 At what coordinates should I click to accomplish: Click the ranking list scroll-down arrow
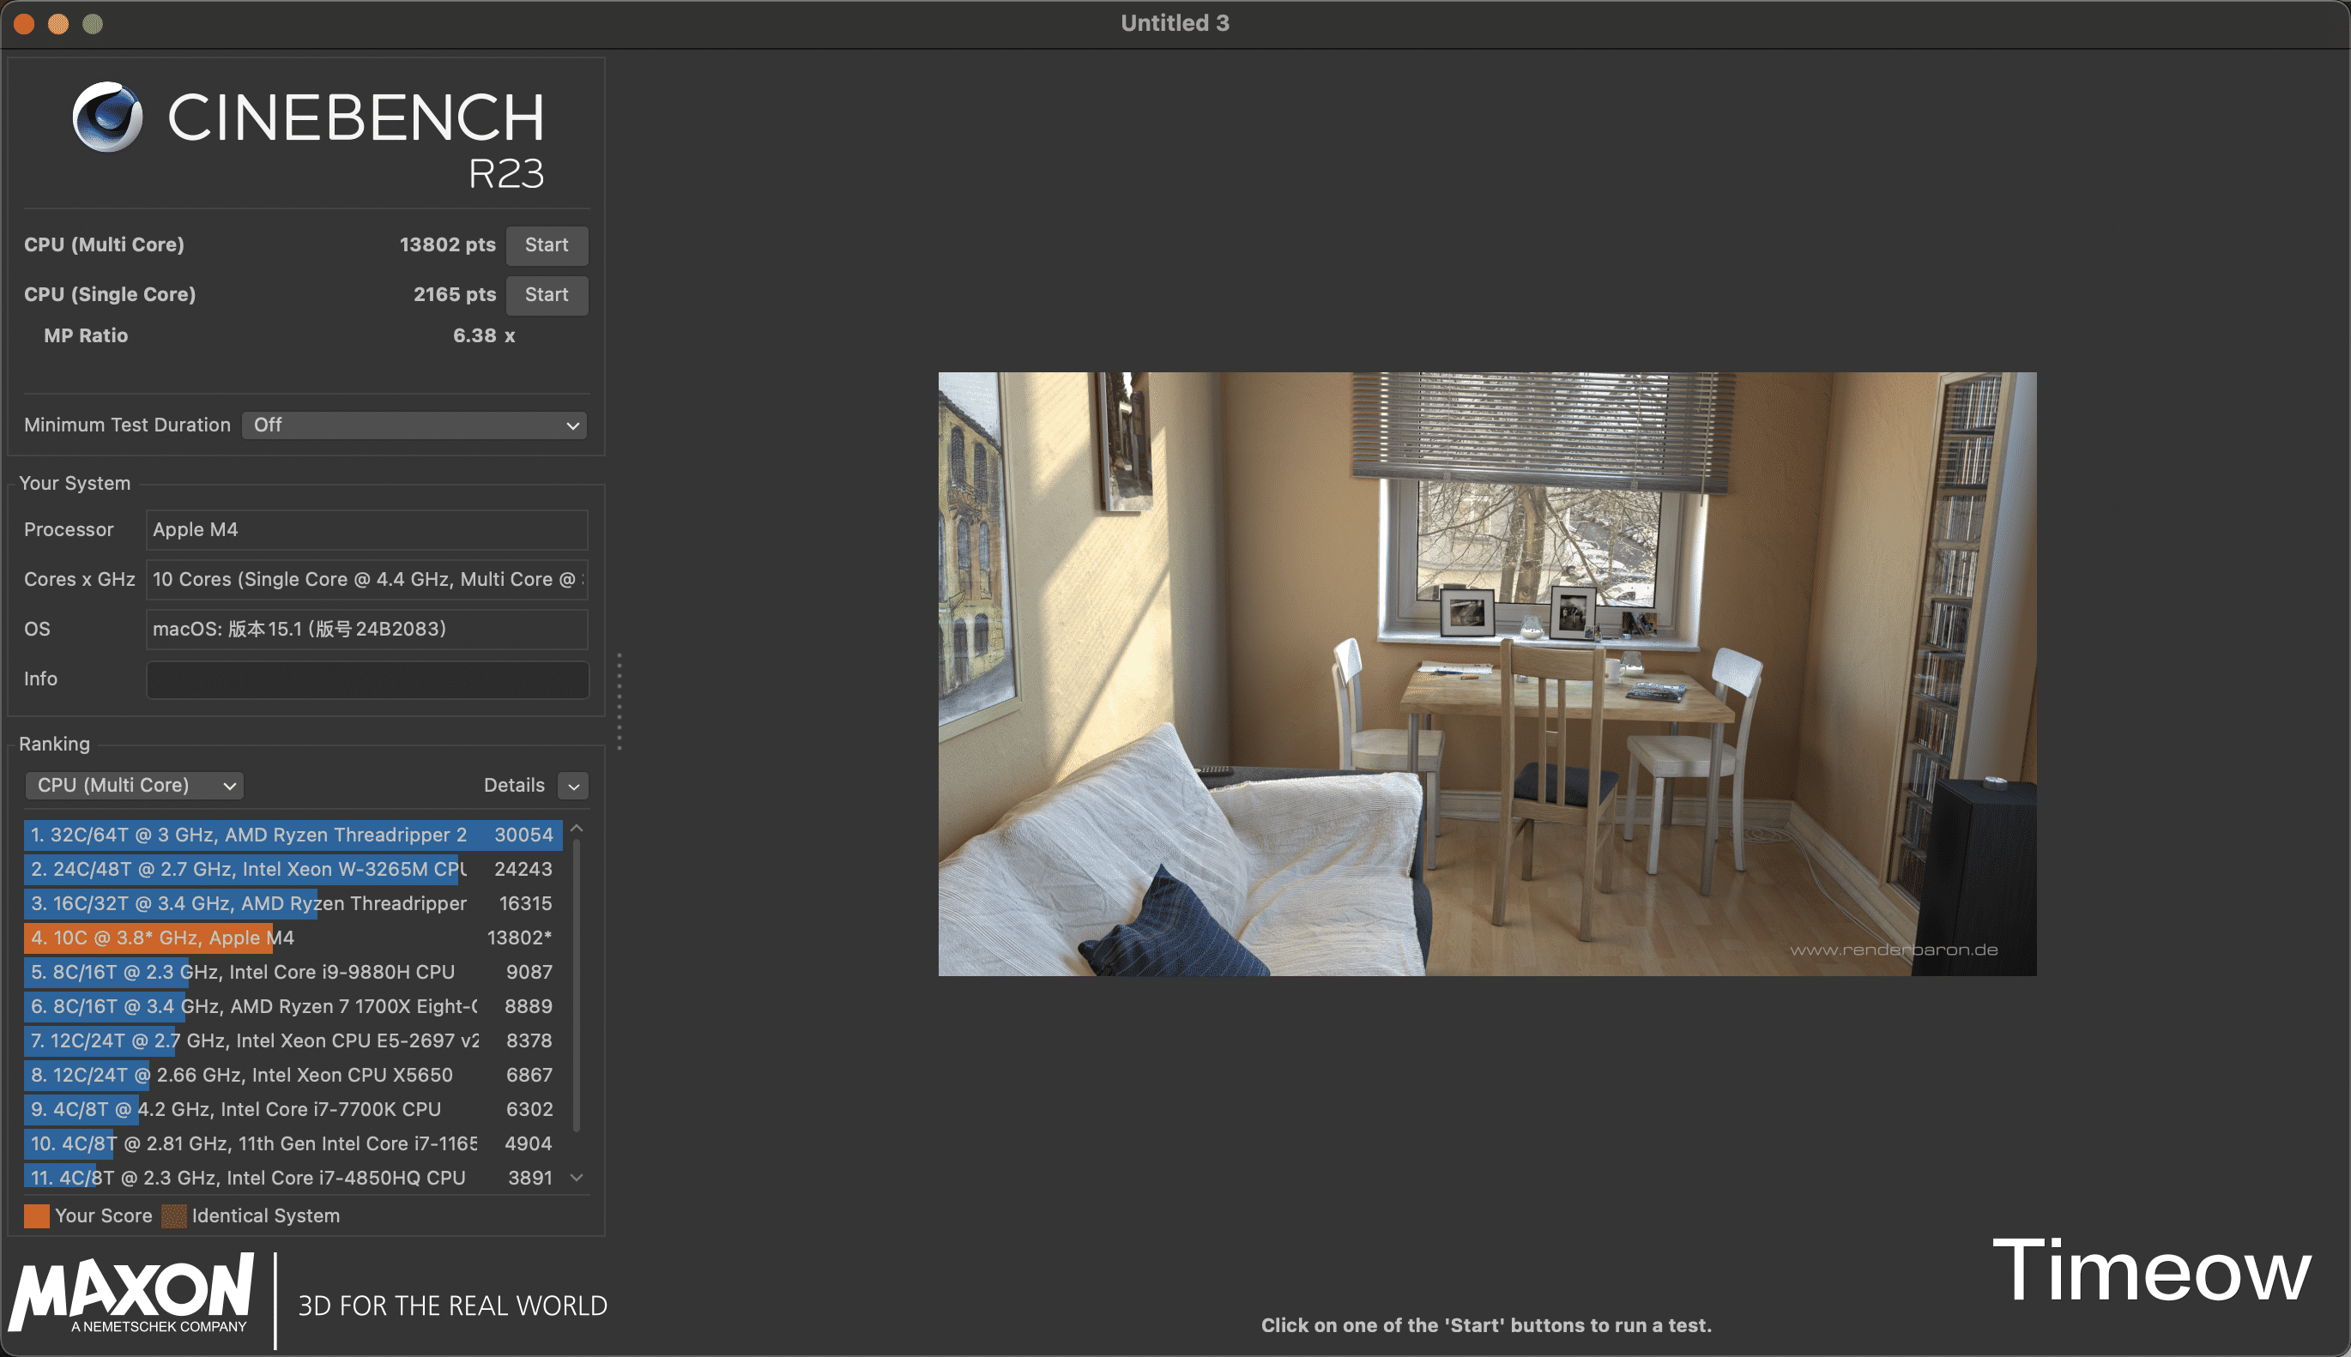point(577,1178)
